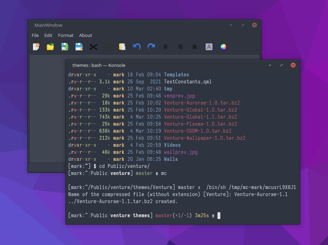Undo the last action with the blue arrow

pos(137,46)
